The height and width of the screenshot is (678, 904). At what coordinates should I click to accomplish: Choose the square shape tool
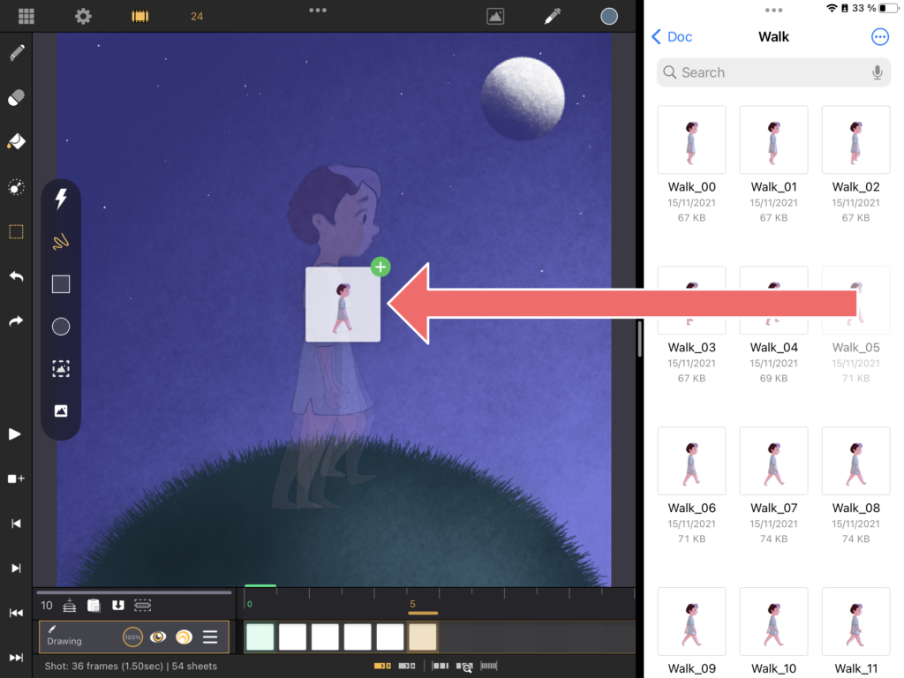tap(61, 284)
